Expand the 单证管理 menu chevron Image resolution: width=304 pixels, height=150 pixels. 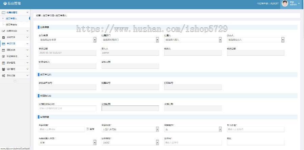(x=27, y=43)
